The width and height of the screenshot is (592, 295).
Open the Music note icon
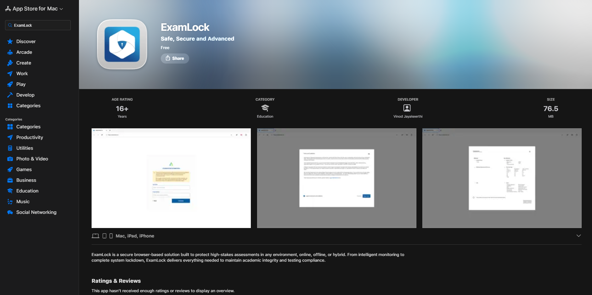[10, 202]
